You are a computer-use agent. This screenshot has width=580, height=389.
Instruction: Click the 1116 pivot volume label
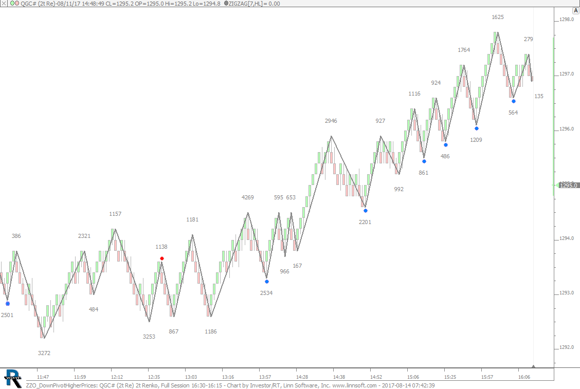point(414,94)
